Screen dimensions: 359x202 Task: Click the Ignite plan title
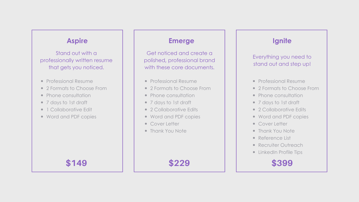[x=282, y=41]
